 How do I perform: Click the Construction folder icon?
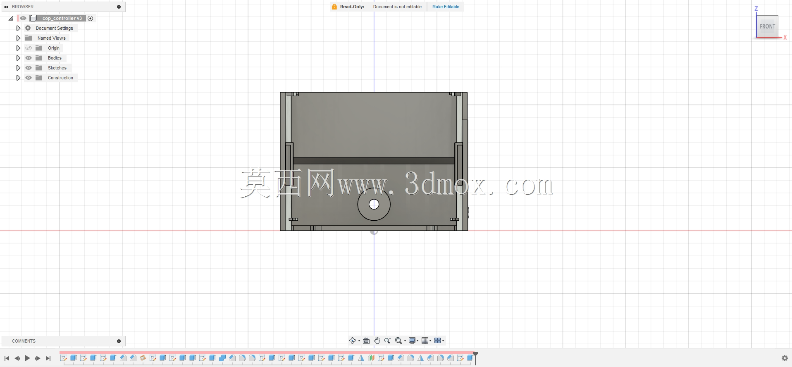(39, 78)
